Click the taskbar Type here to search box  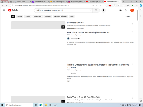(19, 105)
